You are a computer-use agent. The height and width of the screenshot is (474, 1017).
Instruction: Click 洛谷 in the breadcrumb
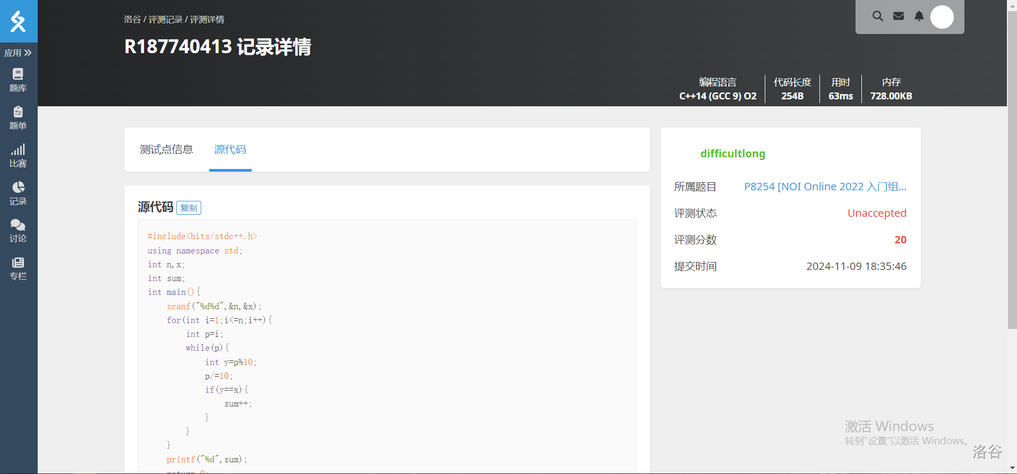pyautogui.click(x=132, y=20)
